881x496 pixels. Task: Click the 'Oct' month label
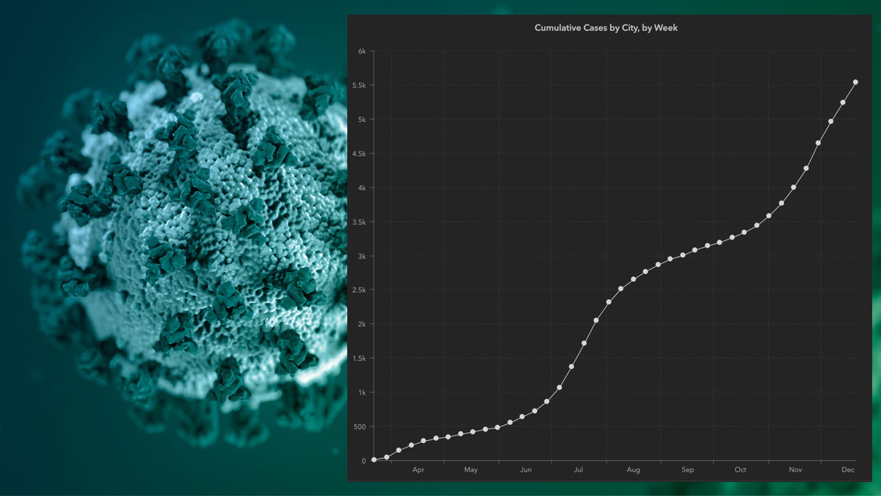[x=741, y=470]
